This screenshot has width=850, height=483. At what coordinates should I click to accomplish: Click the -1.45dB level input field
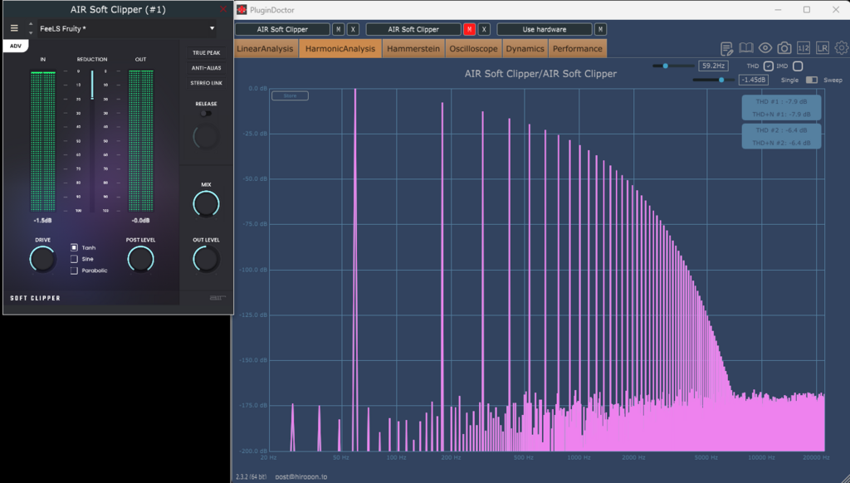coord(754,80)
